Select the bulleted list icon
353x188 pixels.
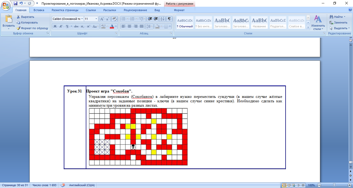[125, 19]
